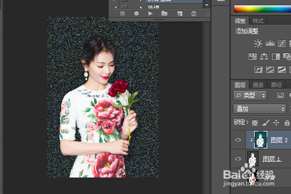The height and width of the screenshot is (194, 291).
Task: Lock all with the padlock icon
Action: [287, 123]
